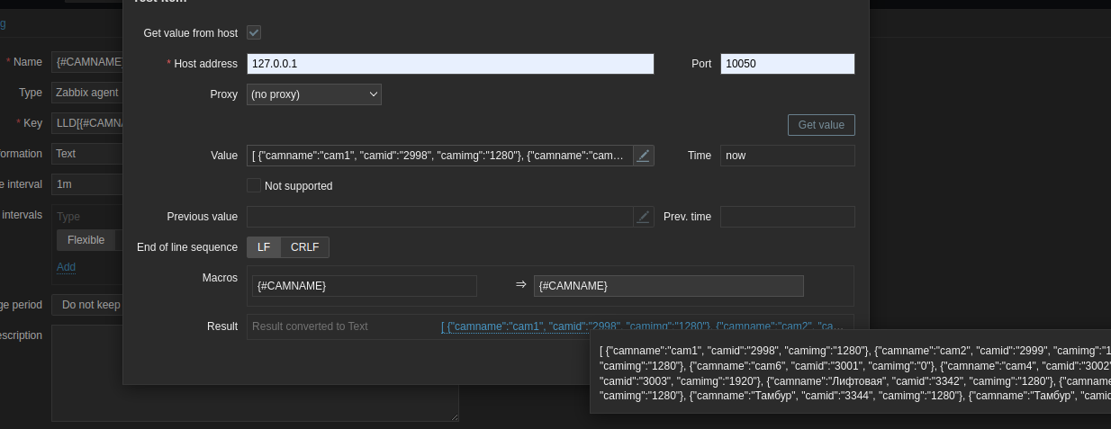Viewport: 1111px width, 429px height.
Task: Click the description textarea resize handle
Action: [x=455, y=416]
